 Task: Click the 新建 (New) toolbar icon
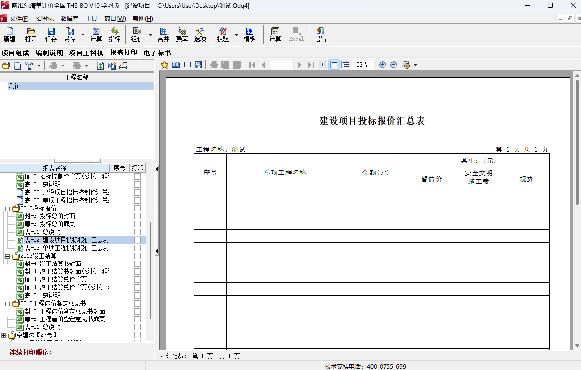tap(9, 34)
